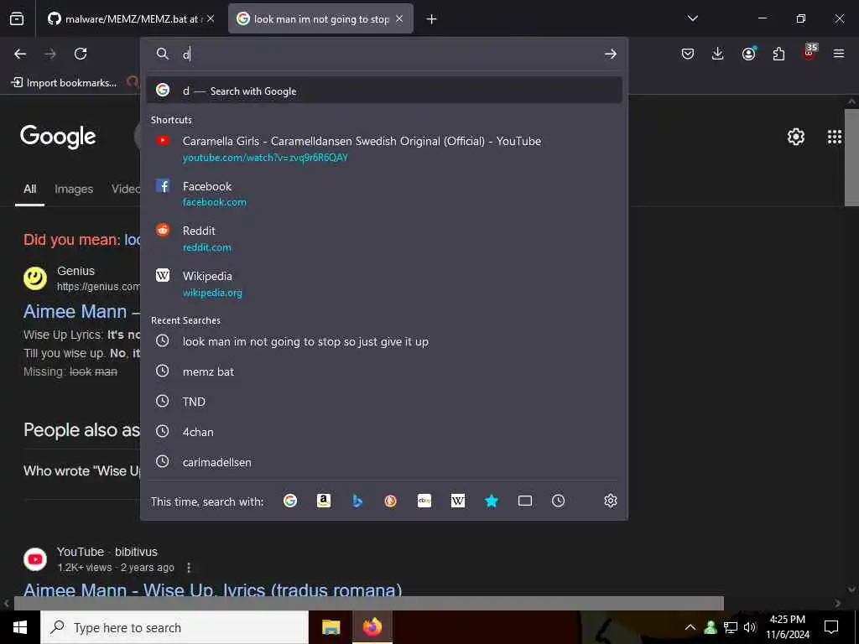Image resolution: width=859 pixels, height=644 pixels.
Task: Open search settings gear in the urlbar dropdown
Action: click(611, 501)
